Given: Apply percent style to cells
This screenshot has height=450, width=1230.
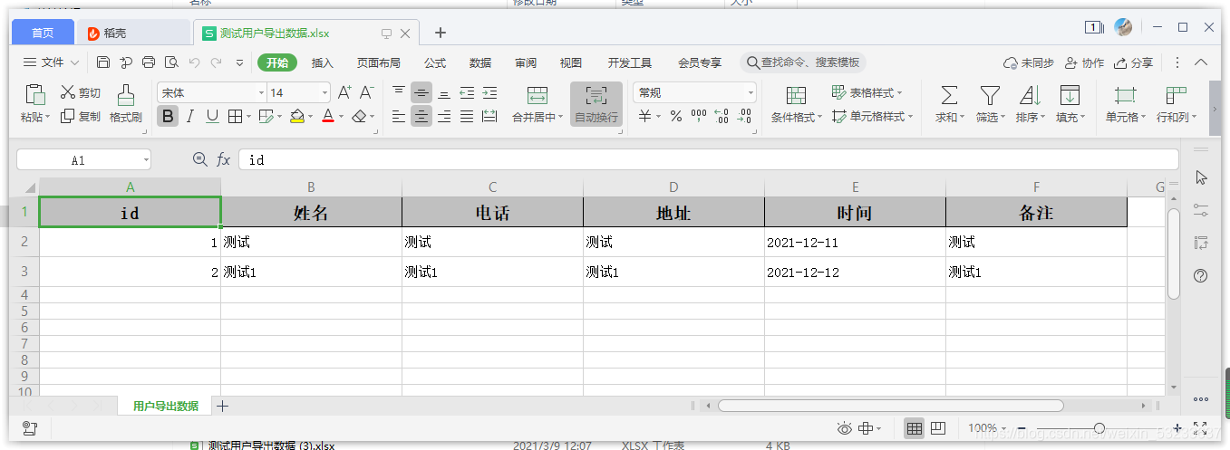Looking at the screenshot, I should point(676,116).
